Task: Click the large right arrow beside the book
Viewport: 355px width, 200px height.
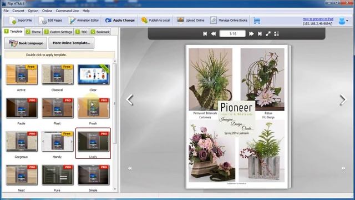Action: (x=343, y=100)
